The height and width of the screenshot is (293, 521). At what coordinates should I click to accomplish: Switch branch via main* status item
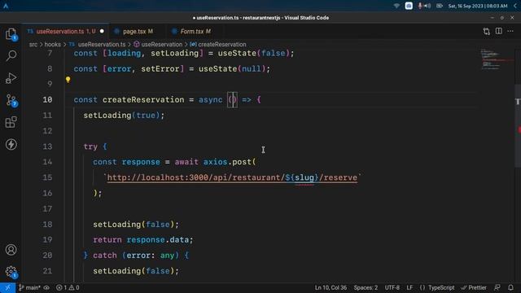pos(29,287)
